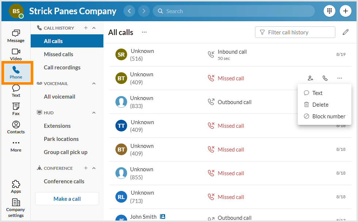358x222 pixels.
Task: Open the Message section
Action: (x=16, y=36)
